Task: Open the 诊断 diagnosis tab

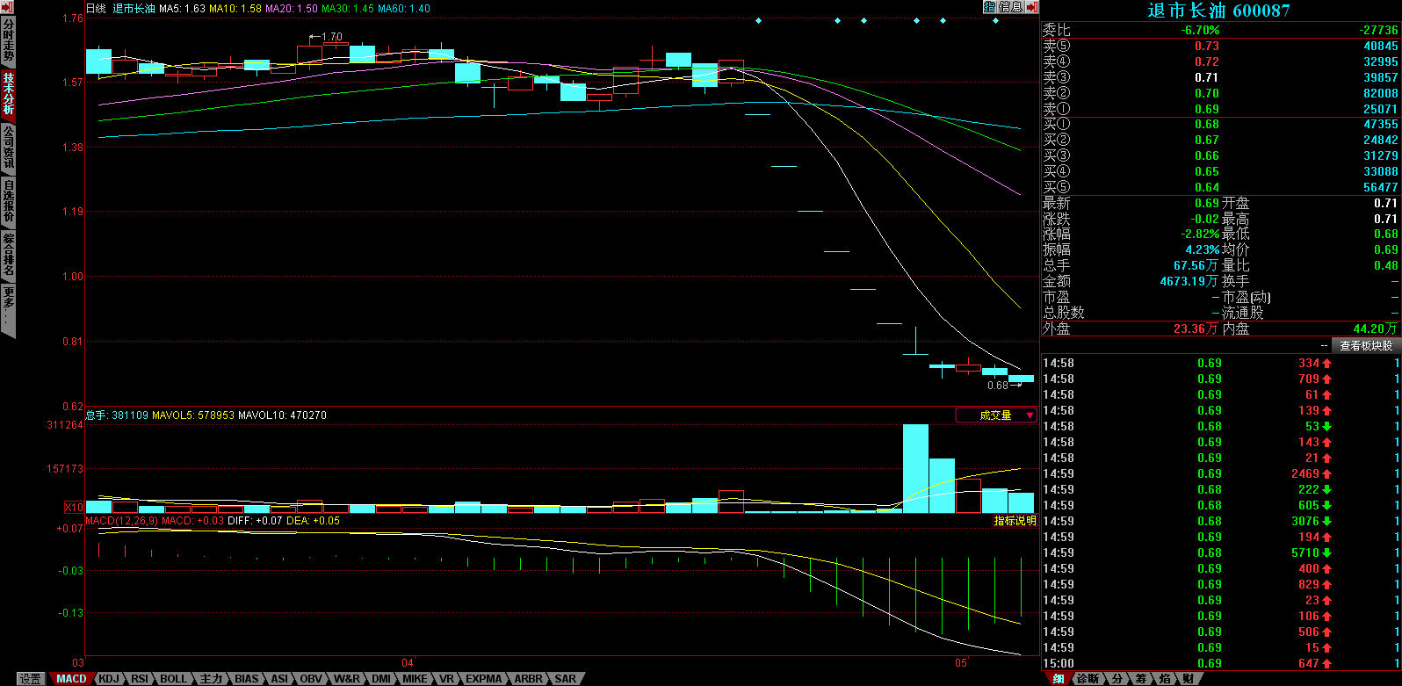Action: pyautogui.click(x=1088, y=679)
